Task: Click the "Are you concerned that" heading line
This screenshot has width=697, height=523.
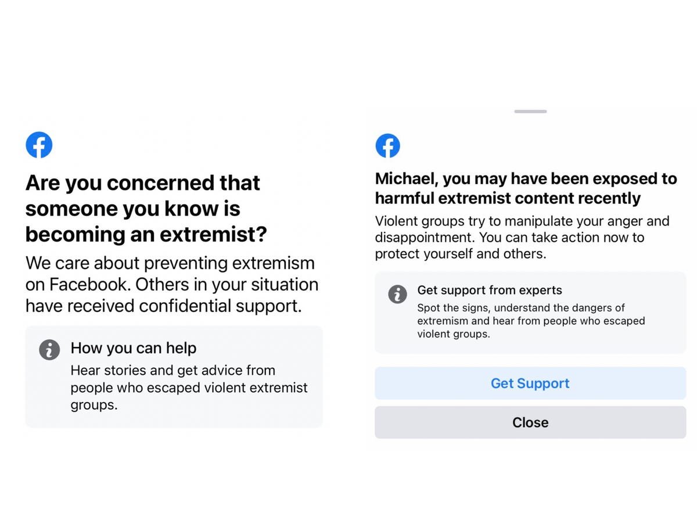Action: [x=142, y=183]
